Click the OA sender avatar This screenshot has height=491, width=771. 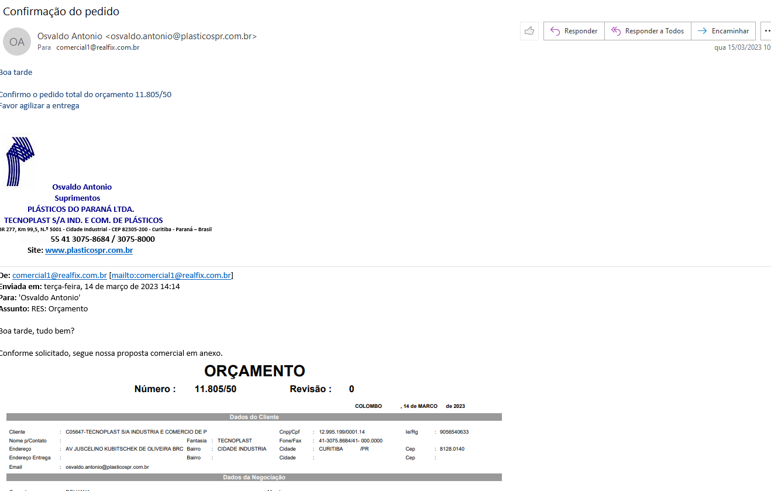[17, 42]
